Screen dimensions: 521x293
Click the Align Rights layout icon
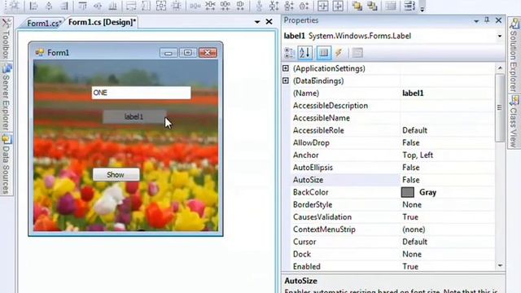click(64, 6)
